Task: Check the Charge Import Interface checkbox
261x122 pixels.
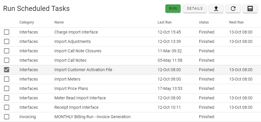Action: click(6, 32)
